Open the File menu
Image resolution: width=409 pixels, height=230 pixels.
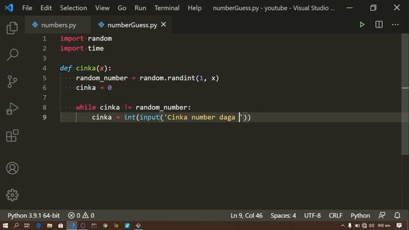pyautogui.click(x=27, y=8)
